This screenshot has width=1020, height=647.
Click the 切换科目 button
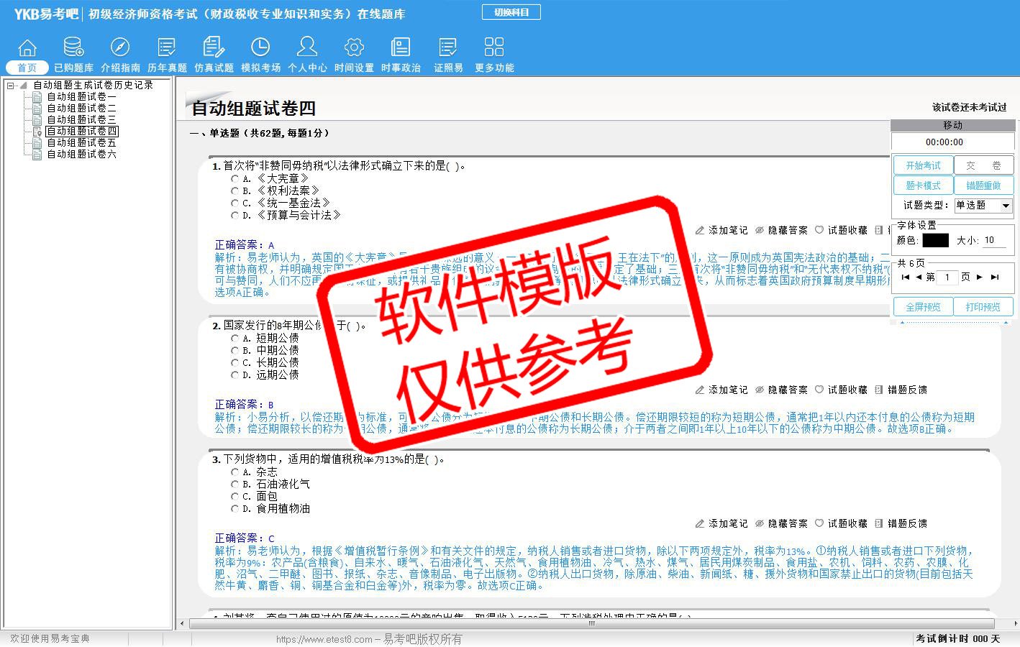point(511,12)
